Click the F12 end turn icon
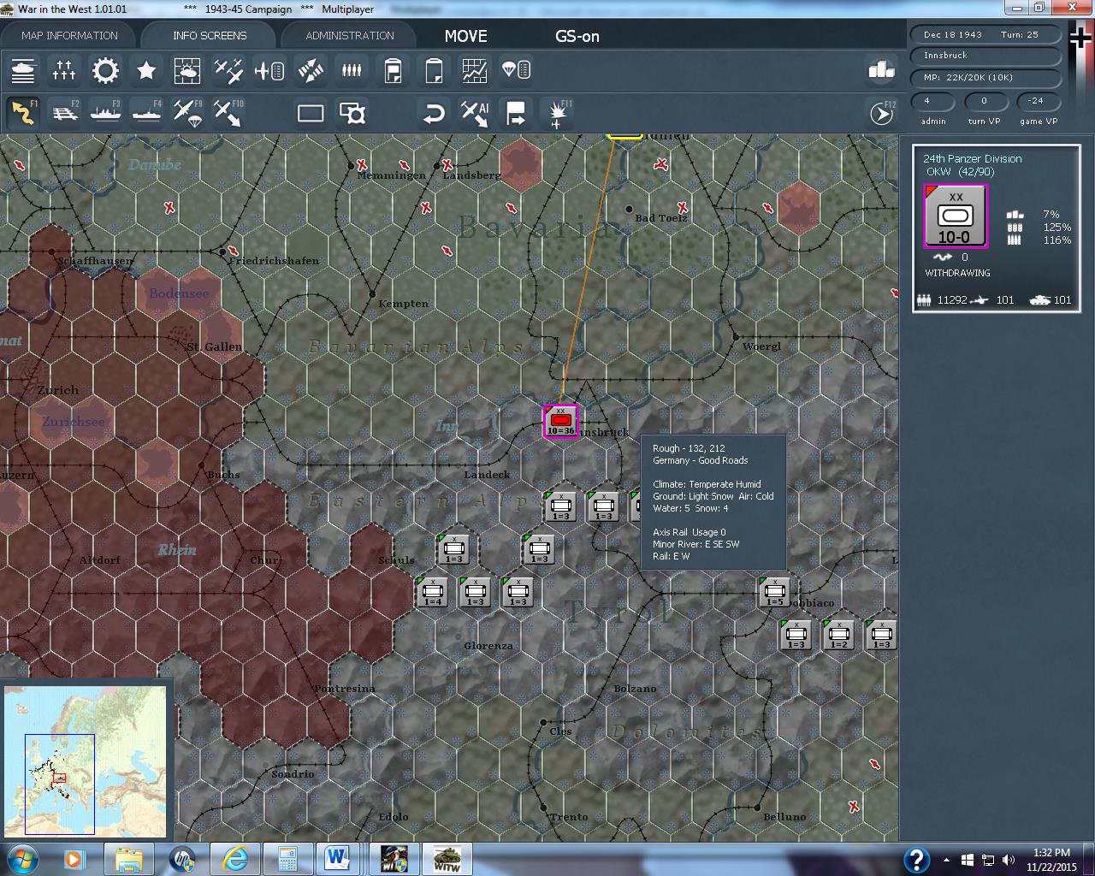Screen dimensions: 1095x876 (882, 113)
